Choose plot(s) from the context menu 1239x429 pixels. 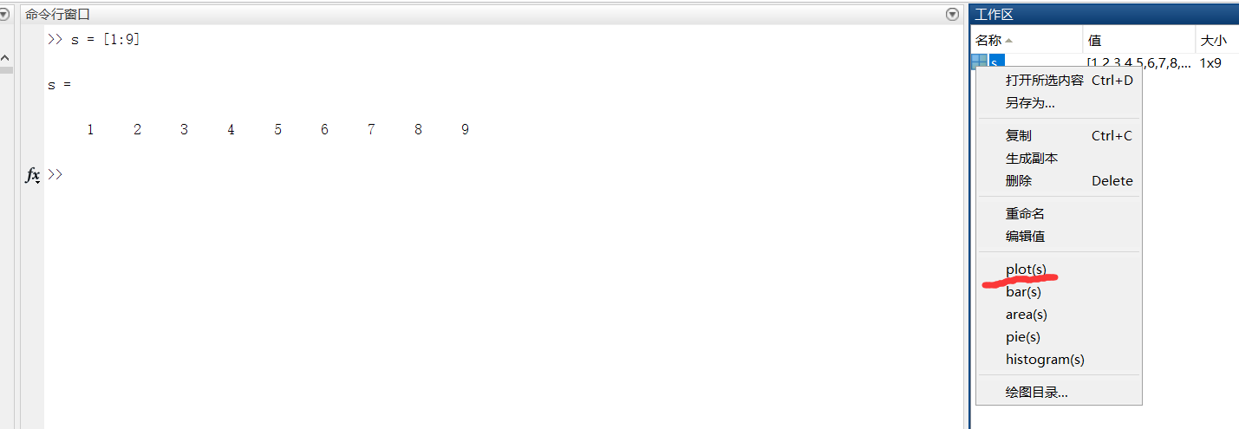1026,270
